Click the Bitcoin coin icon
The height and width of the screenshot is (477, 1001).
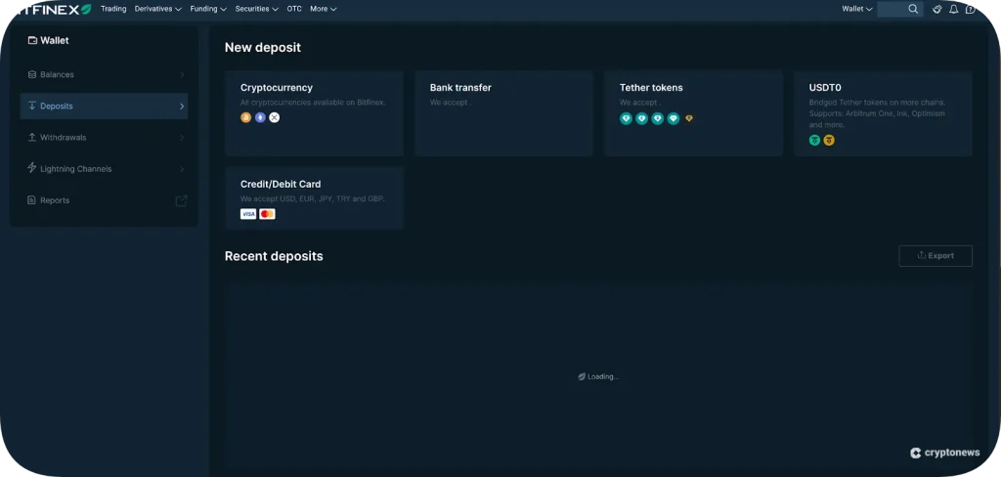245,117
